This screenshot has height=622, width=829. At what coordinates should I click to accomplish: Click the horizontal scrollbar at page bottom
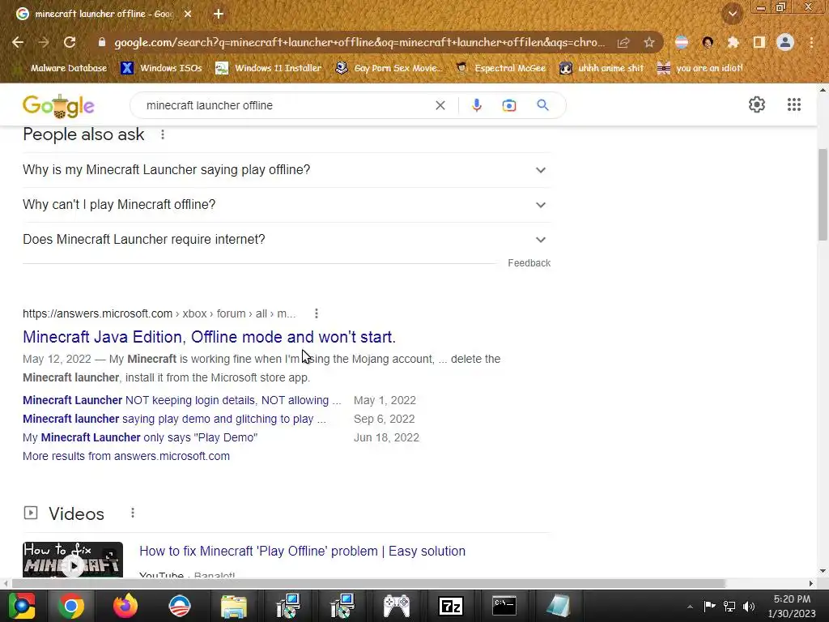pos(368,583)
